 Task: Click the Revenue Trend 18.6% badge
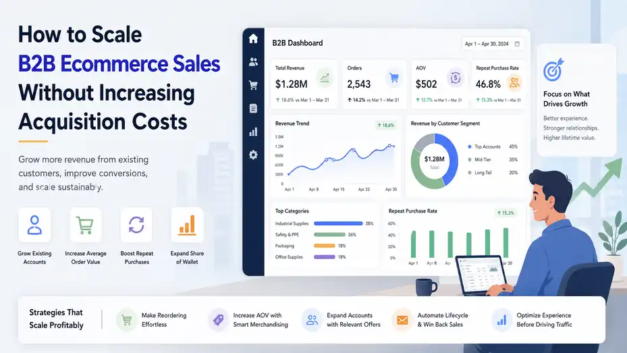pyautogui.click(x=386, y=125)
